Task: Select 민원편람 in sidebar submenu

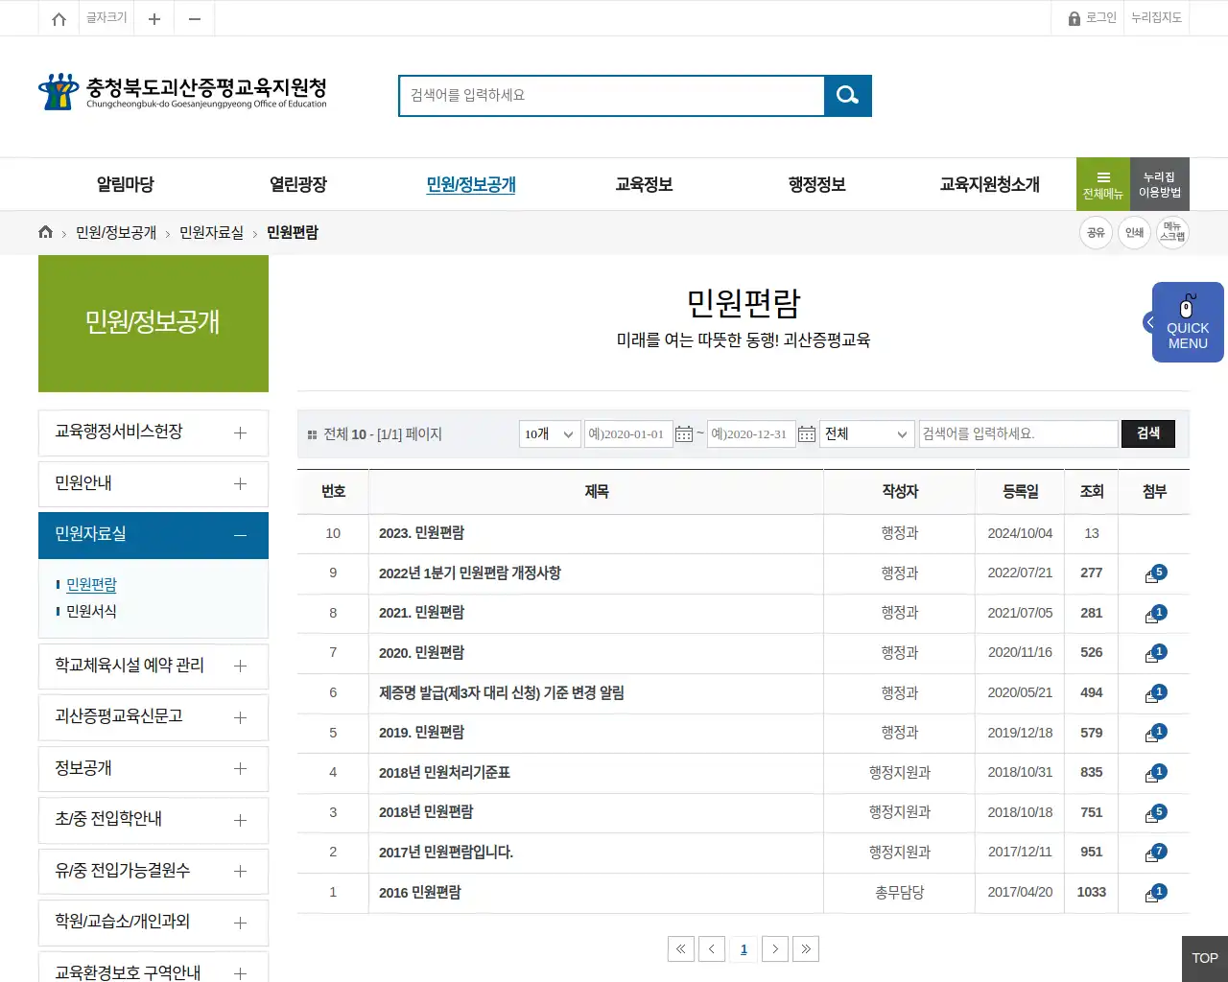Action: (91, 584)
